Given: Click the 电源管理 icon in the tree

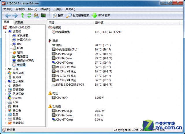Looking at the screenshot, I should coord(14,56).
